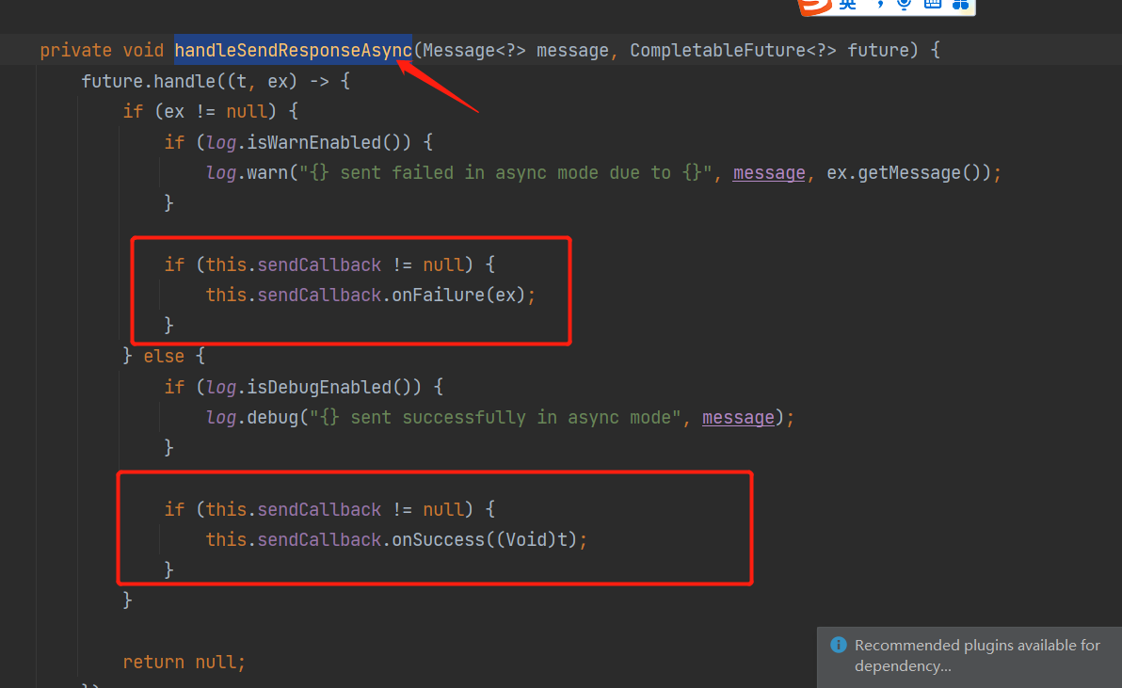
Task: Click the Sogou input method logo
Action: 814,7
